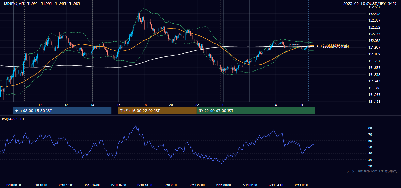
Task: Click the 2/10 12:00 date label
Action: point(66,185)
